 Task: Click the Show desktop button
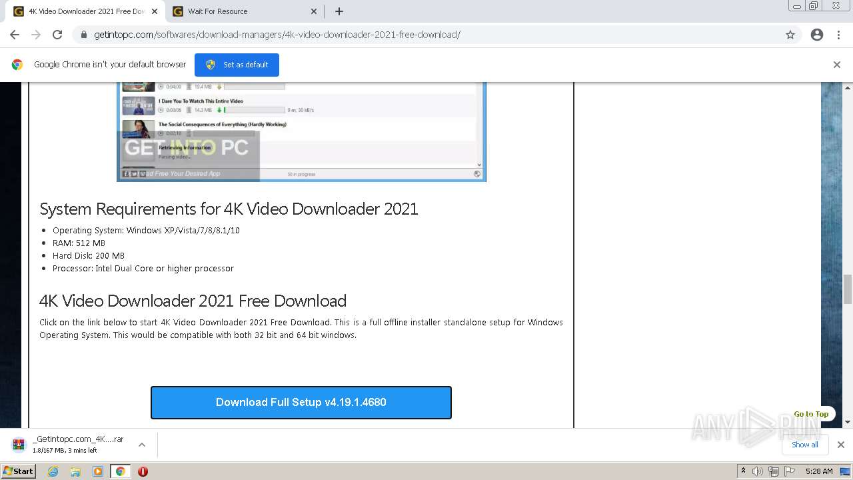(846, 471)
